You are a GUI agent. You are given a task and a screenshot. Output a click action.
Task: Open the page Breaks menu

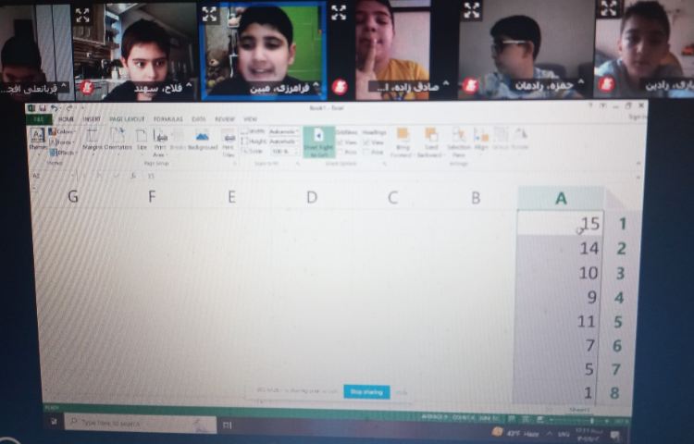pyautogui.click(x=178, y=140)
